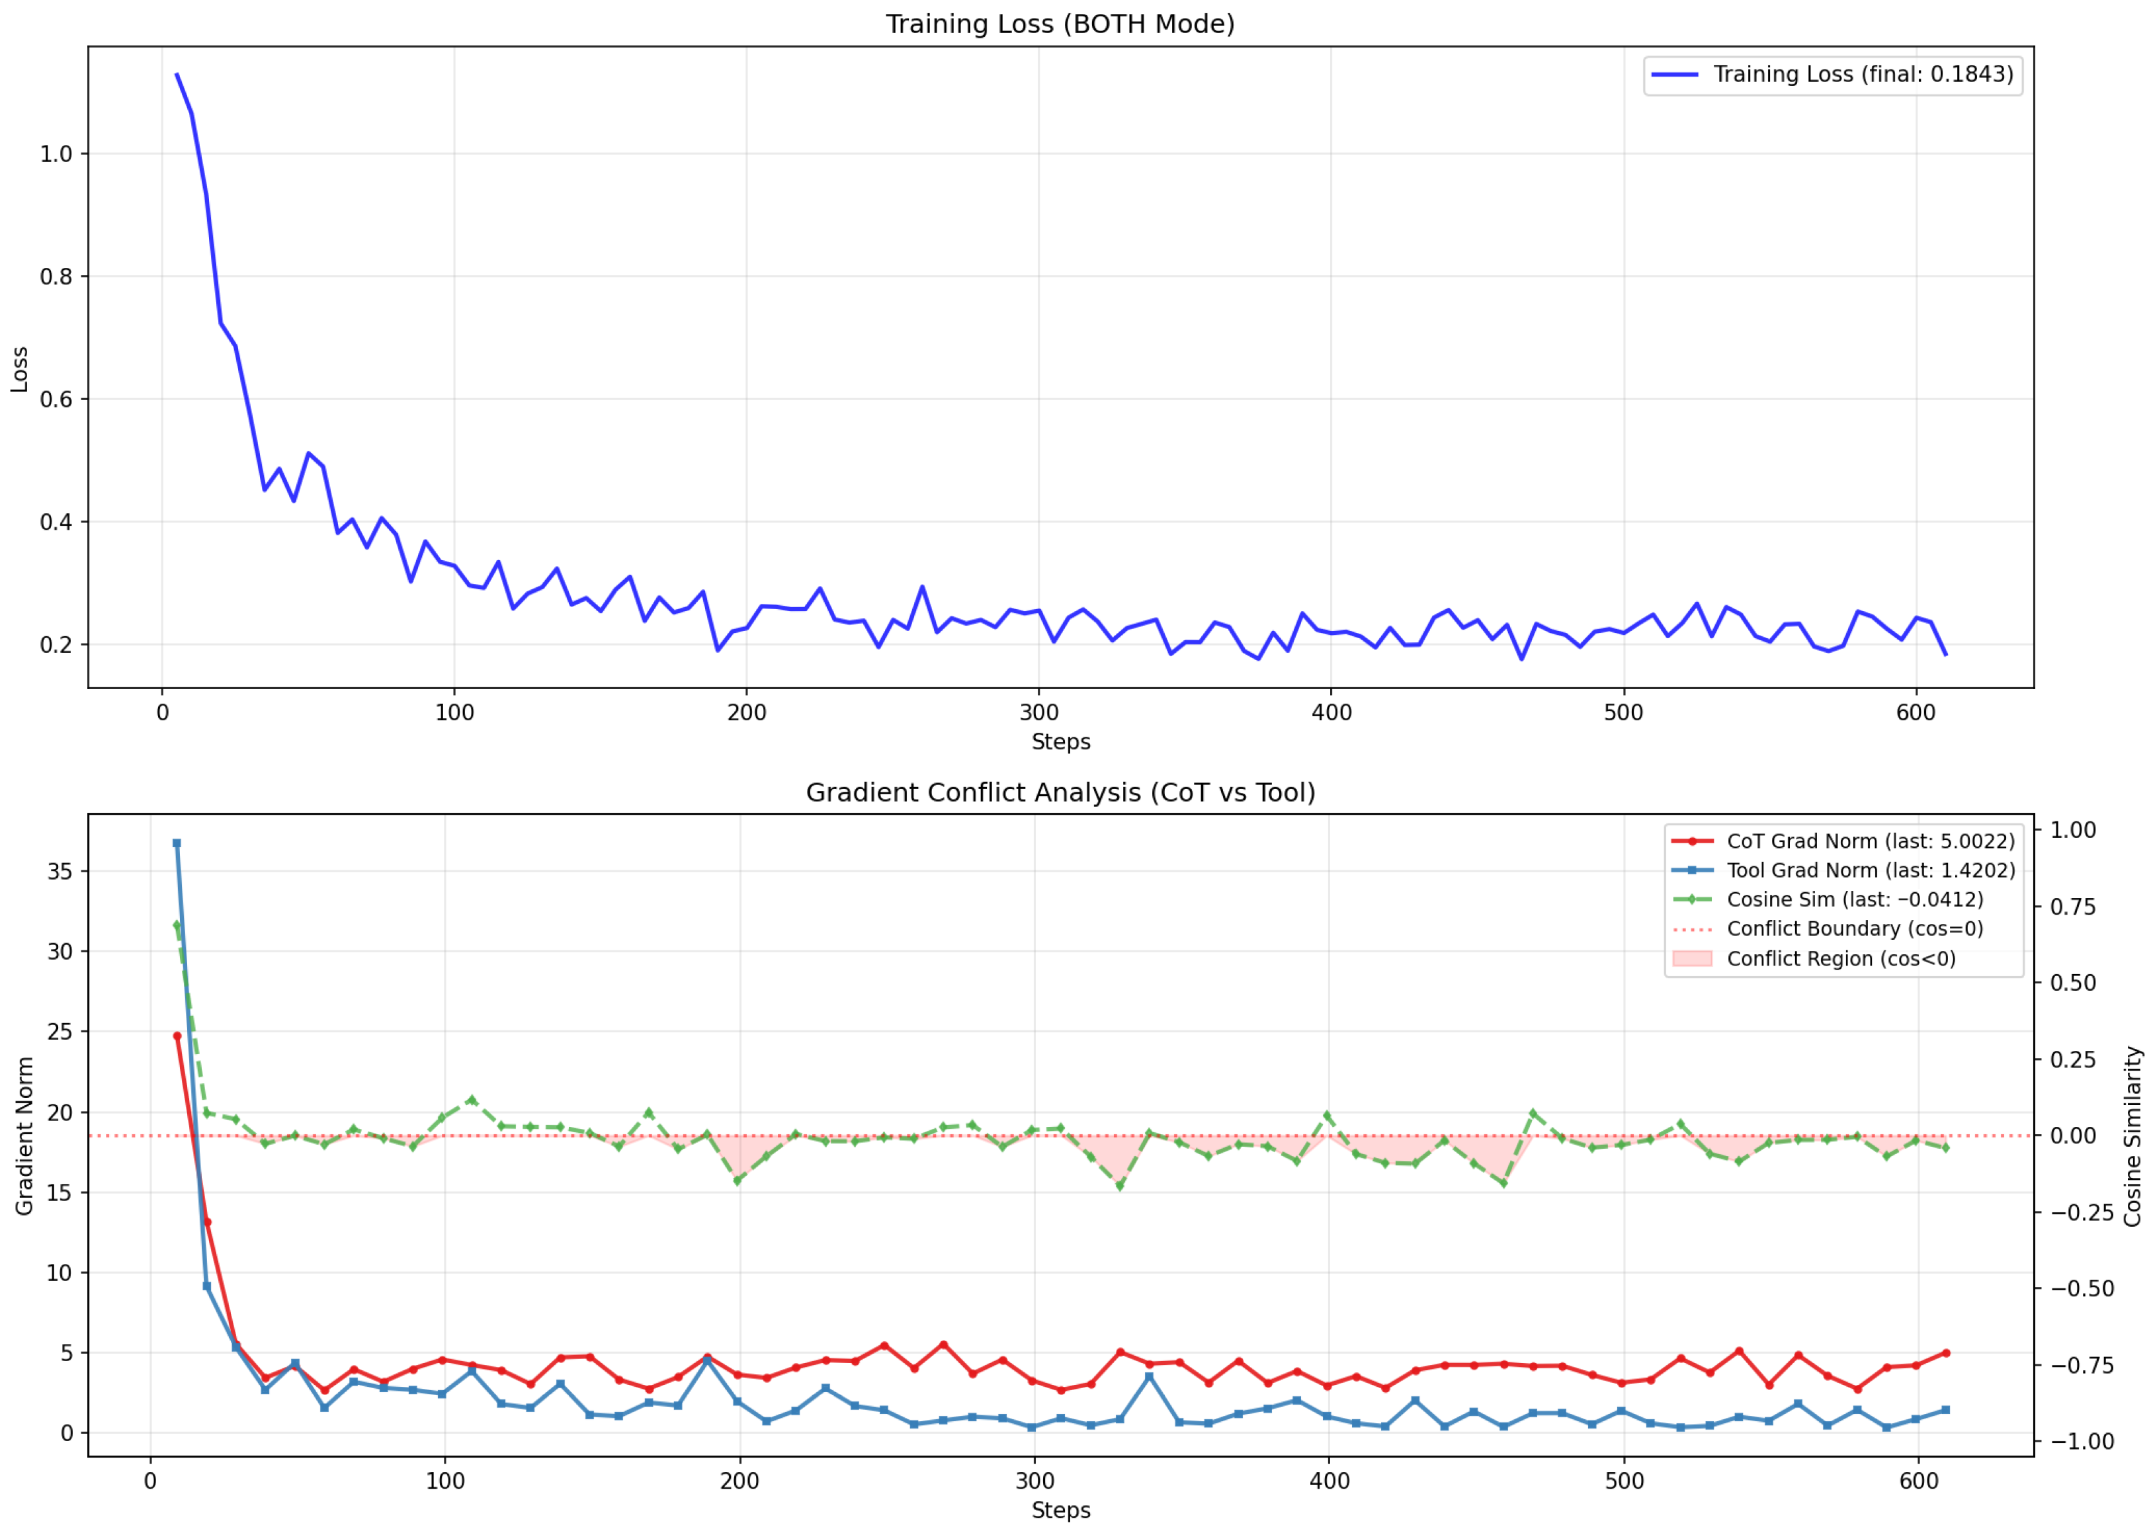Click the Gradient Norm y-axis label

tap(24, 1136)
